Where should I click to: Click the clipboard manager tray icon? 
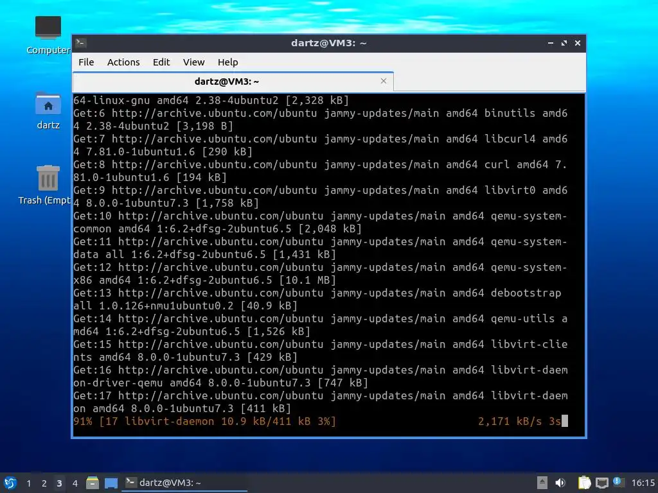[584, 483]
